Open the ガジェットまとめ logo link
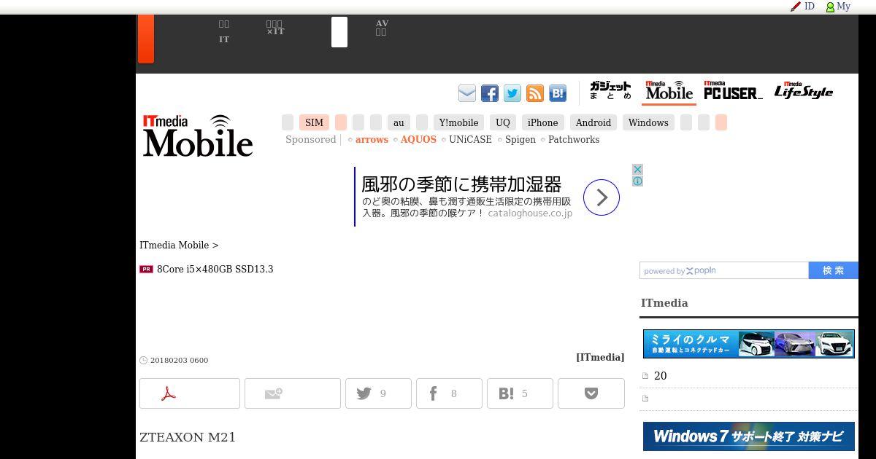 (x=610, y=91)
